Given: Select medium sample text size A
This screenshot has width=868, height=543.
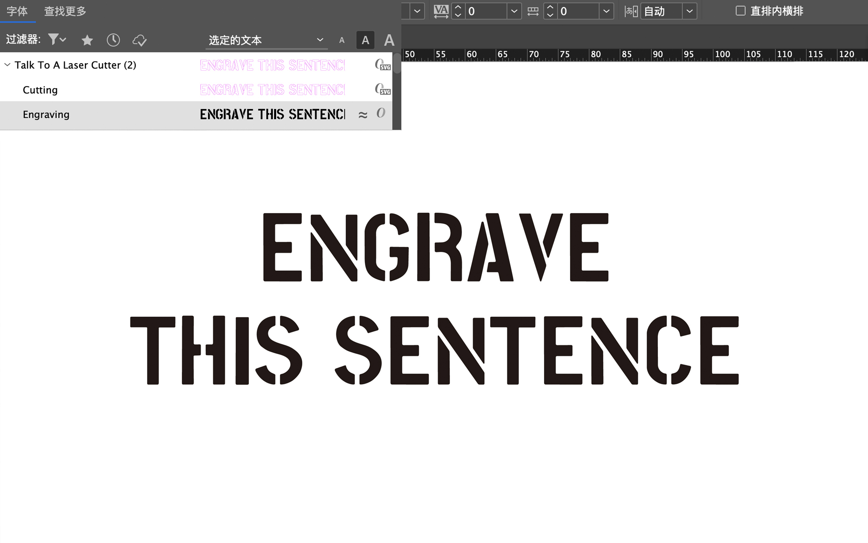Looking at the screenshot, I should [x=365, y=40].
